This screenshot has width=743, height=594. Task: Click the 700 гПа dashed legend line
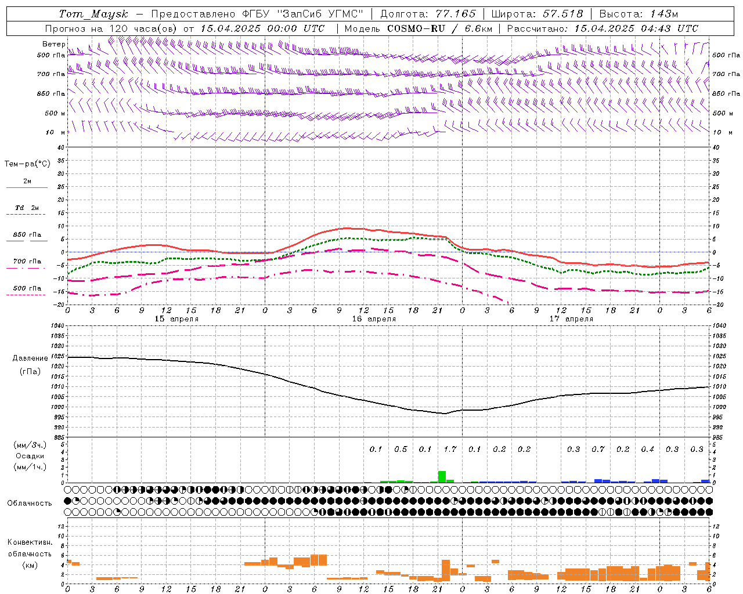click(26, 269)
